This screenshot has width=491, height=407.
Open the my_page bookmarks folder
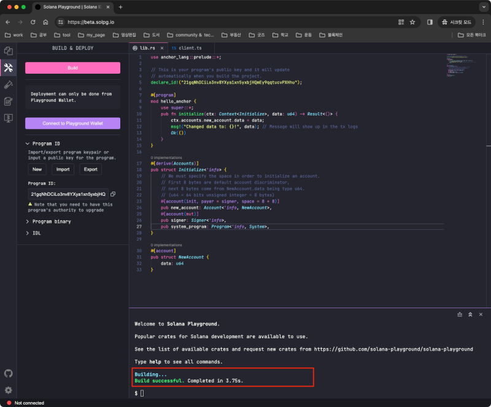(x=91, y=35)
